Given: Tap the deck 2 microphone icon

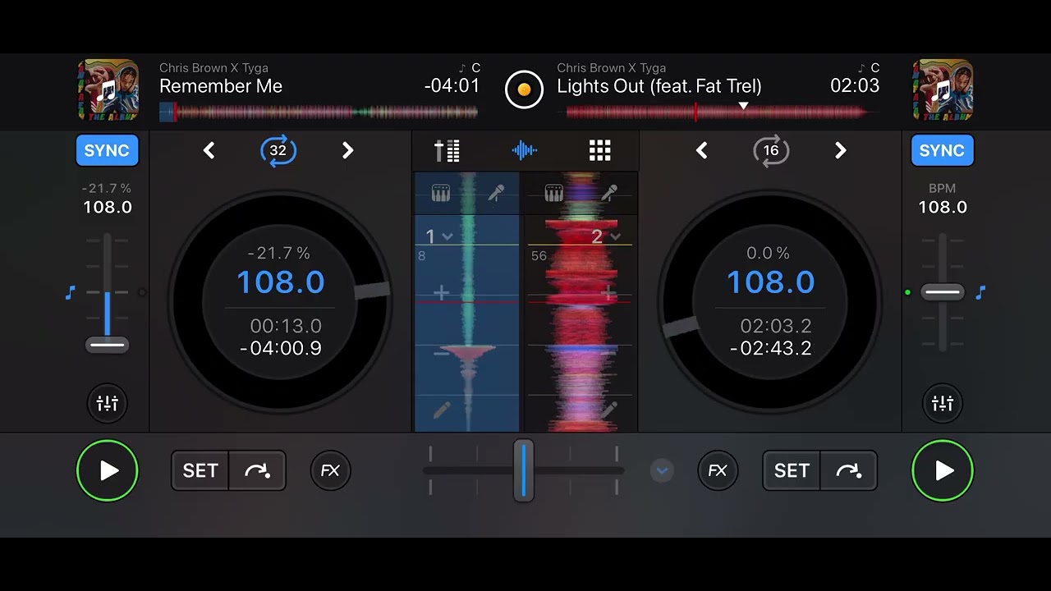Looking at the screenshot, I should pos(609,194).
